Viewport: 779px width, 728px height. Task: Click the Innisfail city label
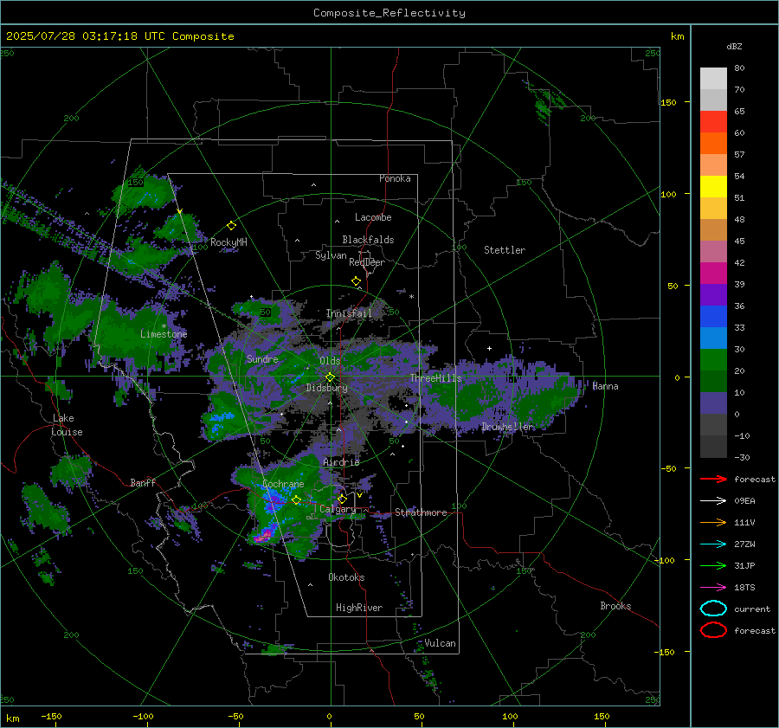(349, 313)
